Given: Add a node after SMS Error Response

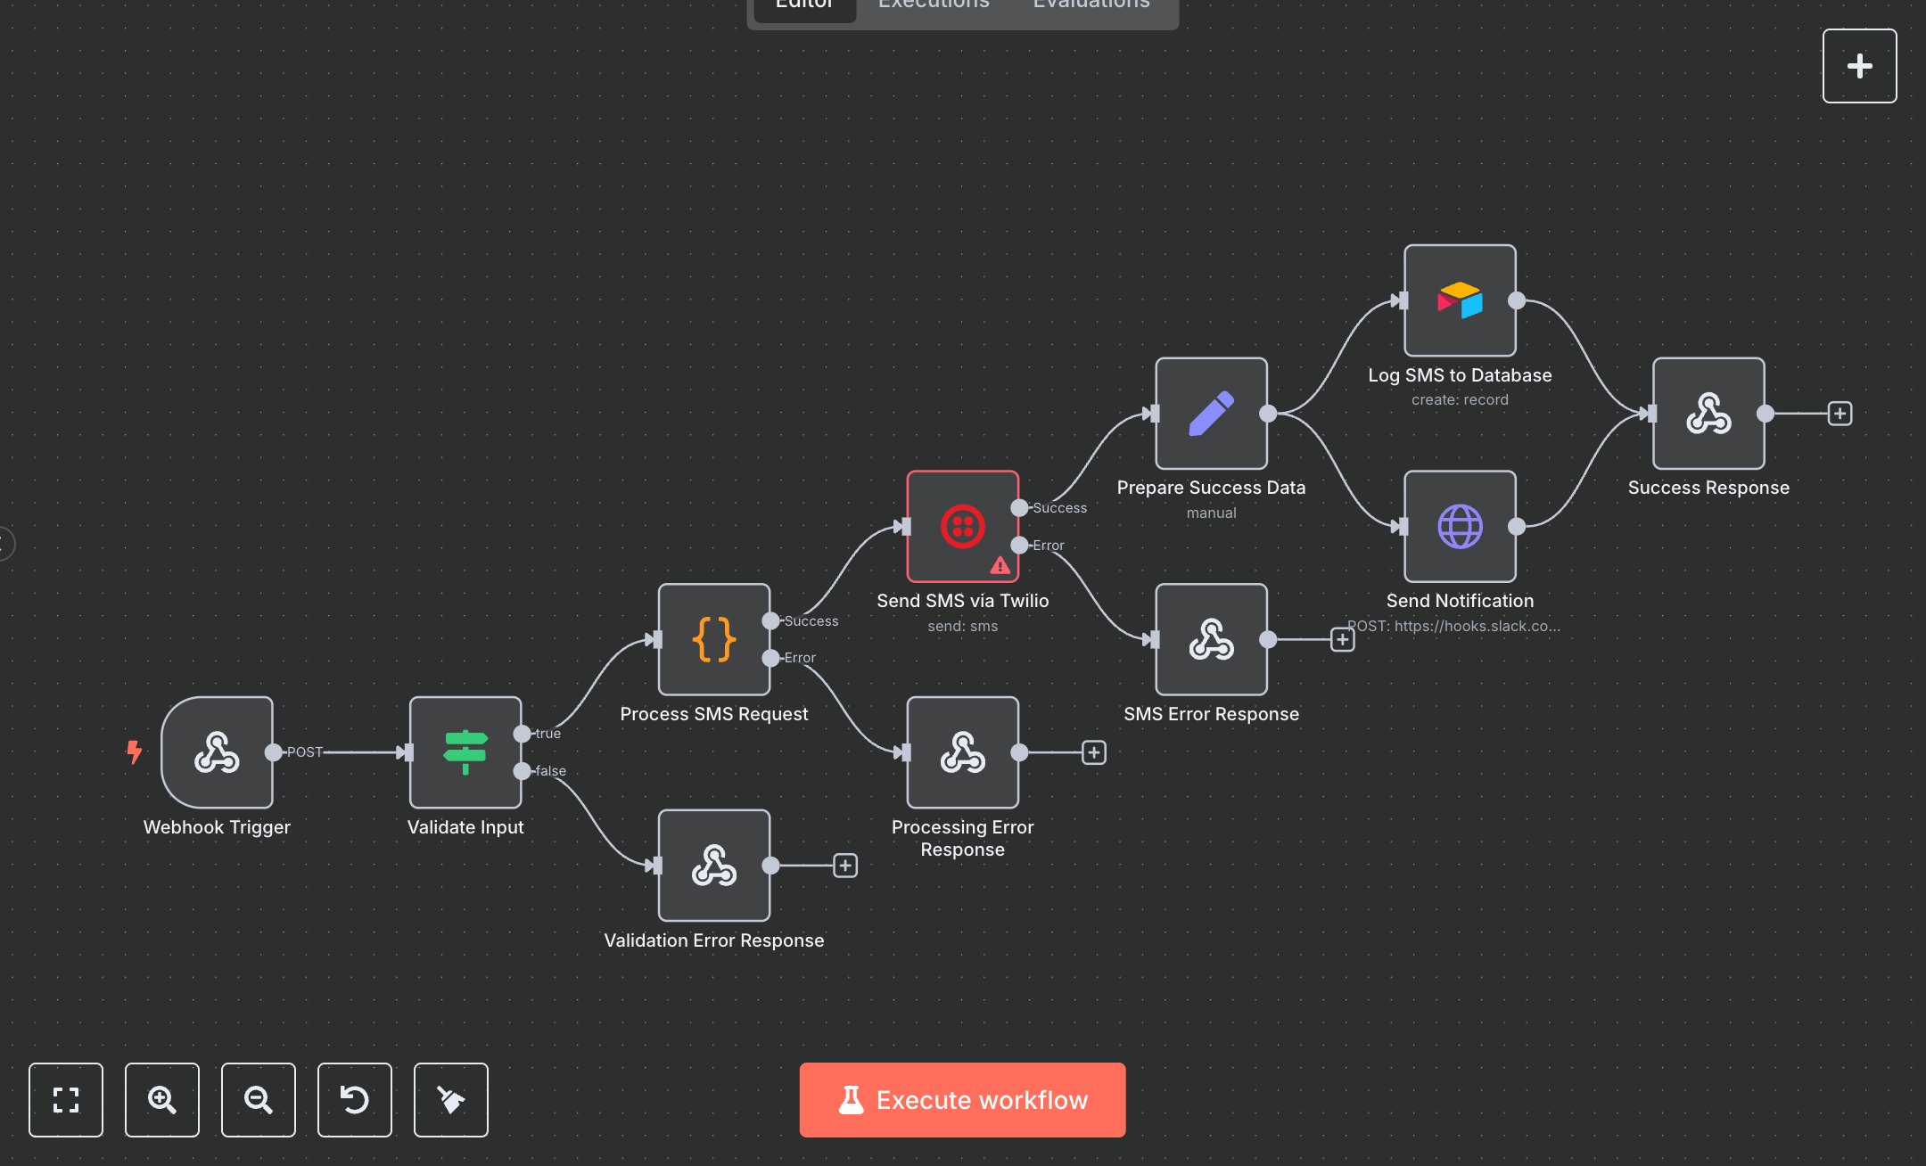Looking at the screenshot, I should coord(1342,639).
